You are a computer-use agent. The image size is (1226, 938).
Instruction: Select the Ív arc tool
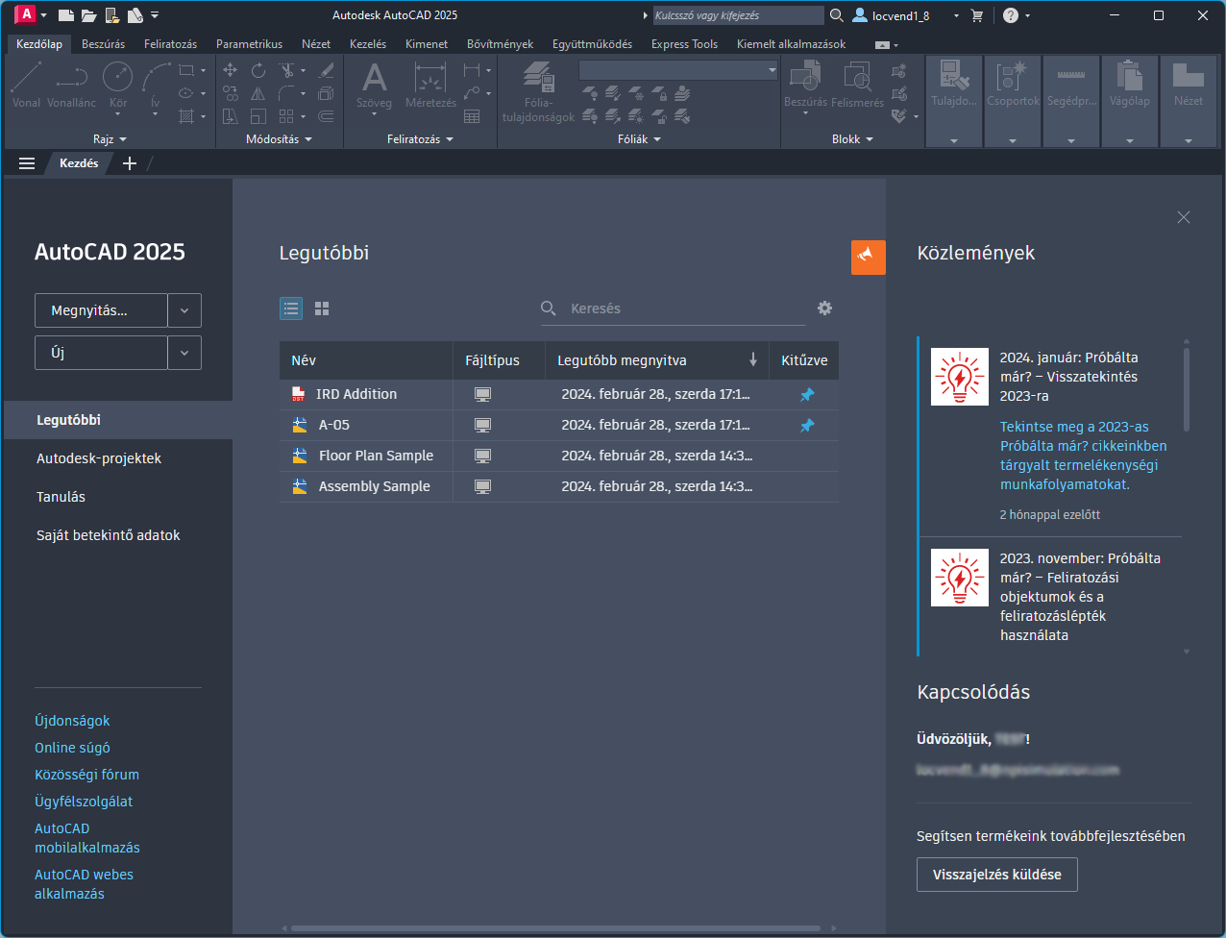click(156, 85)
